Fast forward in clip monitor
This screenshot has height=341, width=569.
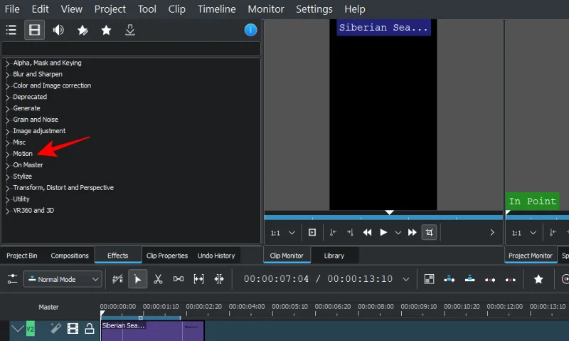[x=413, y=232]
